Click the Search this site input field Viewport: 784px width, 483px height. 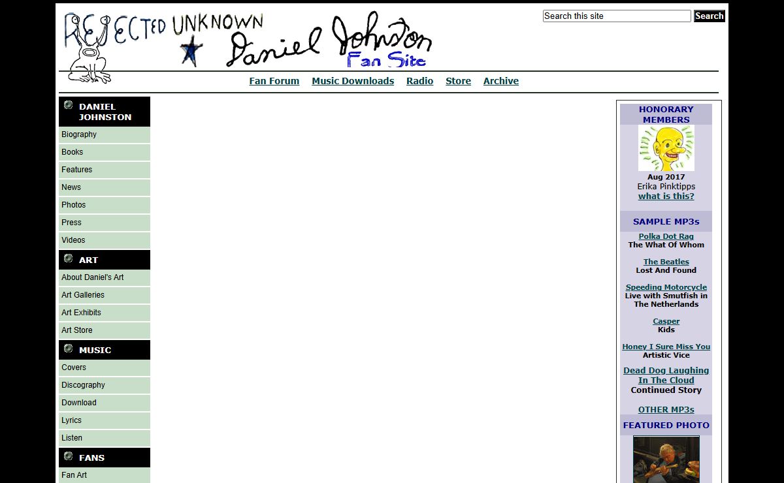617,16
